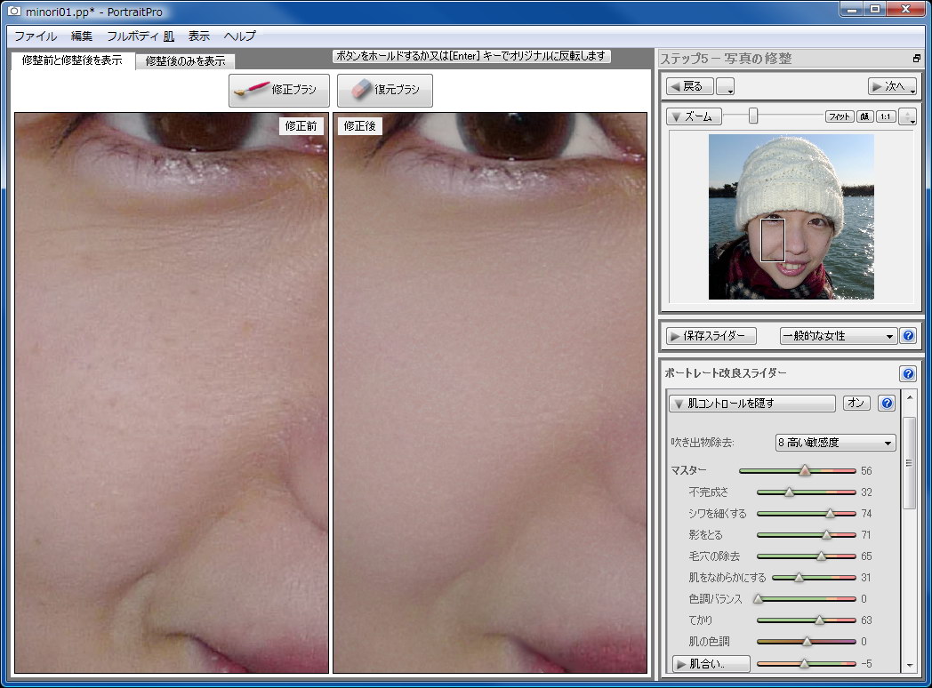Click the マスター slider handle
The width and height of the screenshot is (932, 688).
click(x=804, y=470)
